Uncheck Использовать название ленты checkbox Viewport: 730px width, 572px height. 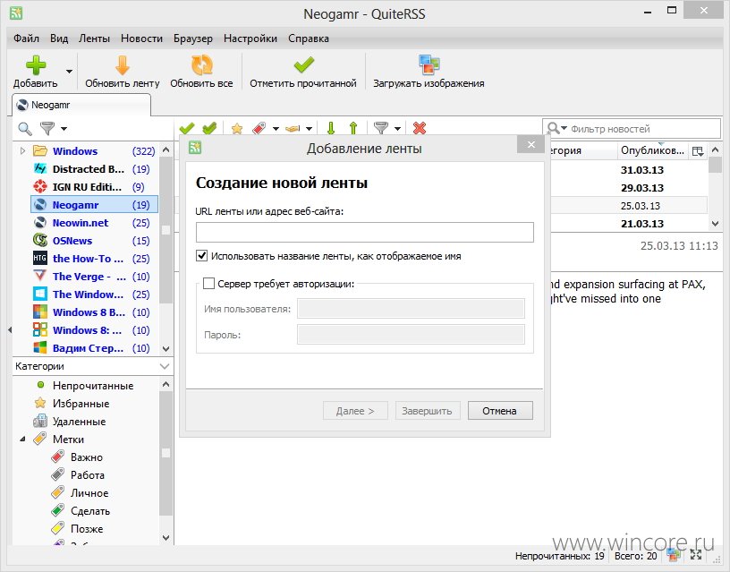[x=201, y=256]
